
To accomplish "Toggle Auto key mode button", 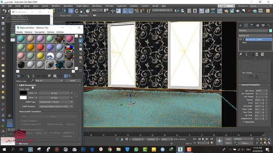I will click(228, 139).
